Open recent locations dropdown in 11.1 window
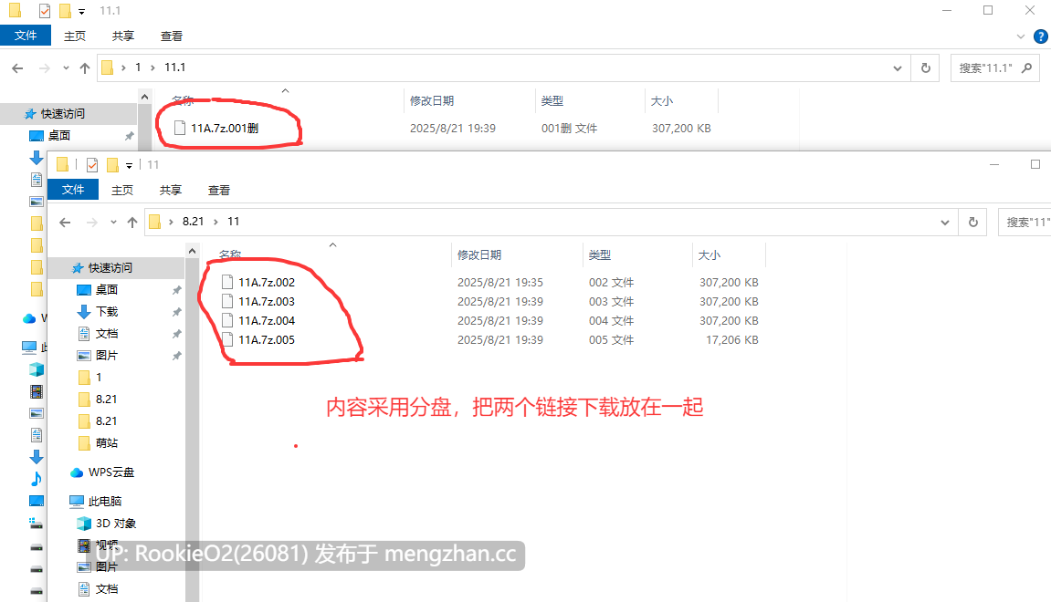1051x602 pixels. [66, 67]
